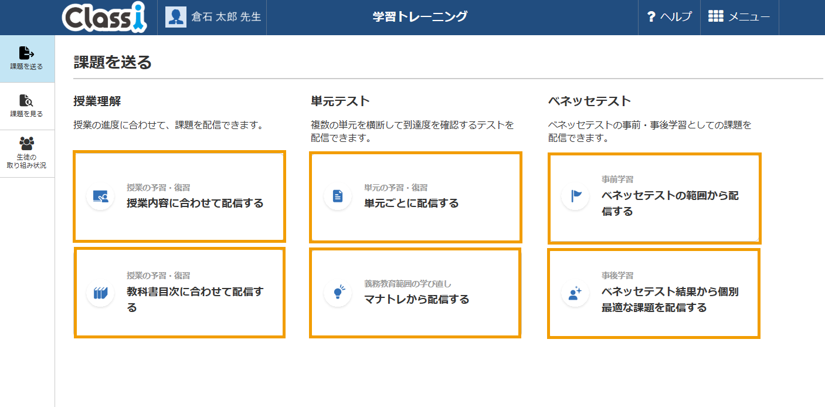The width and height of the screenshot is (825, 407).
Task: Click the flag icon for 事前学習
Action: point(575,196)
